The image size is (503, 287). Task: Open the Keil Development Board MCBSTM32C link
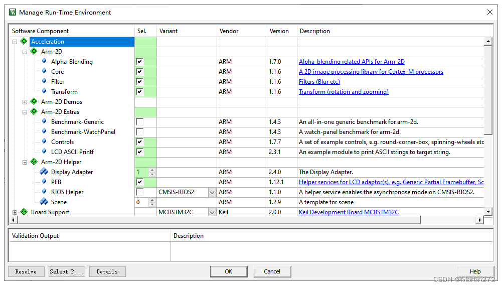click(x=349, y=212)
